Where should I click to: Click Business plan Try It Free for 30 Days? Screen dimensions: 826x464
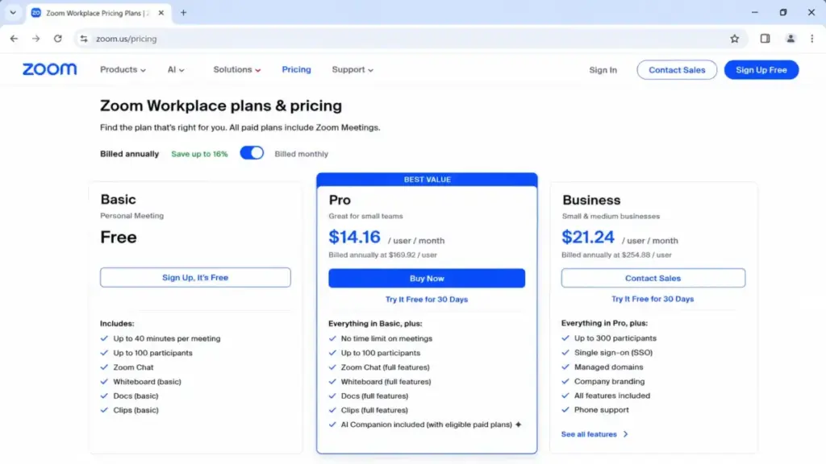pyautogui.click(x=653, y=299)
